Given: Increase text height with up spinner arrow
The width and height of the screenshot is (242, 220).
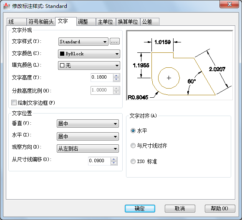Looking at the screenshot, I should coord(116,75).
